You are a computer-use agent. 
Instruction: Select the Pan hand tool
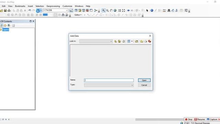(x=111, y=10)
